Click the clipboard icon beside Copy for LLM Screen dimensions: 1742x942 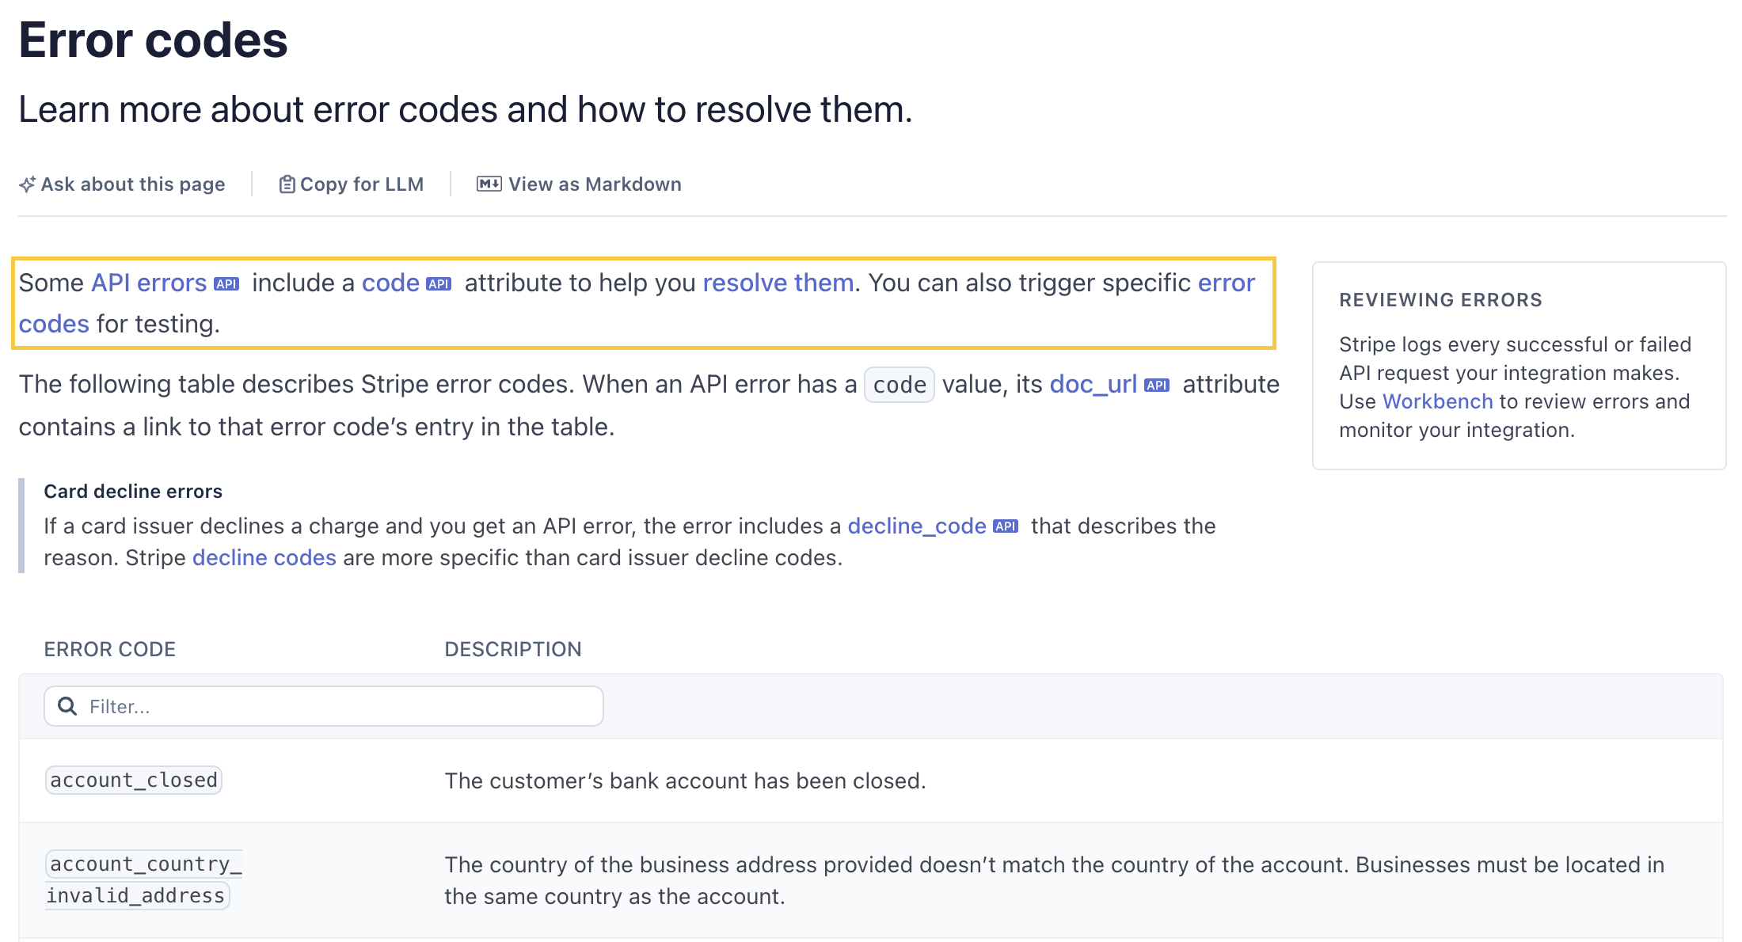click(287, 183)
